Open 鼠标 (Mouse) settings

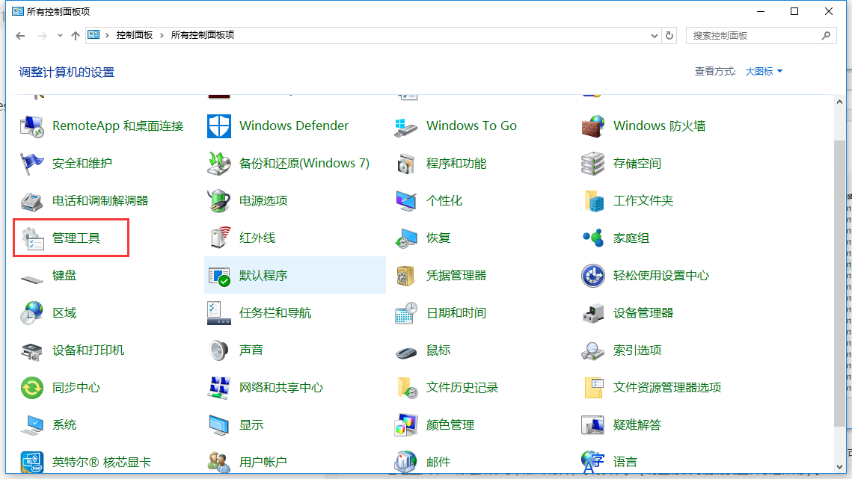(439, 350)
